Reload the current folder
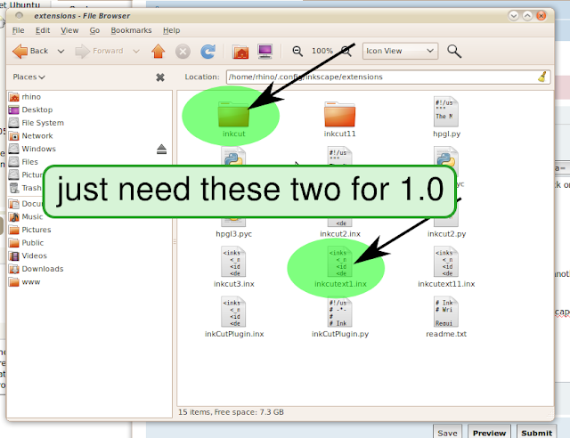This screenshot has height=438, width=570. pyautogui.click(x=208, y=52)
